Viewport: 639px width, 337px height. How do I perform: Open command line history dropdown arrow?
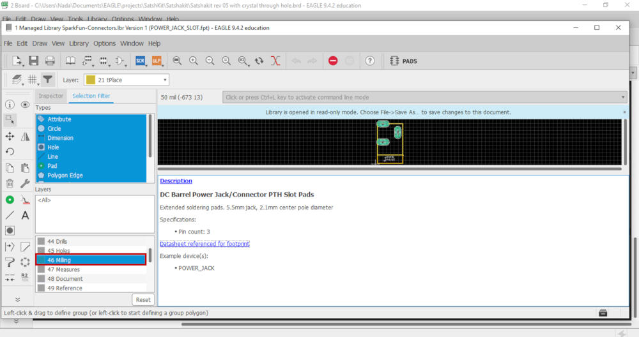(622, 97)
